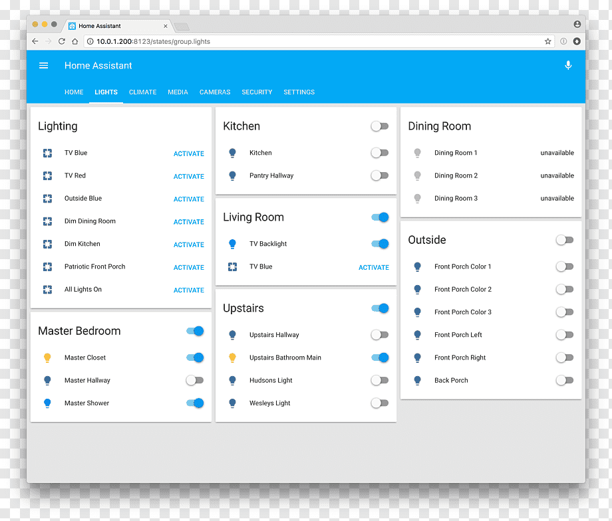Enable the Front Porch Left light
Viewport: 612px width, 521px height.
coord(565,335)
